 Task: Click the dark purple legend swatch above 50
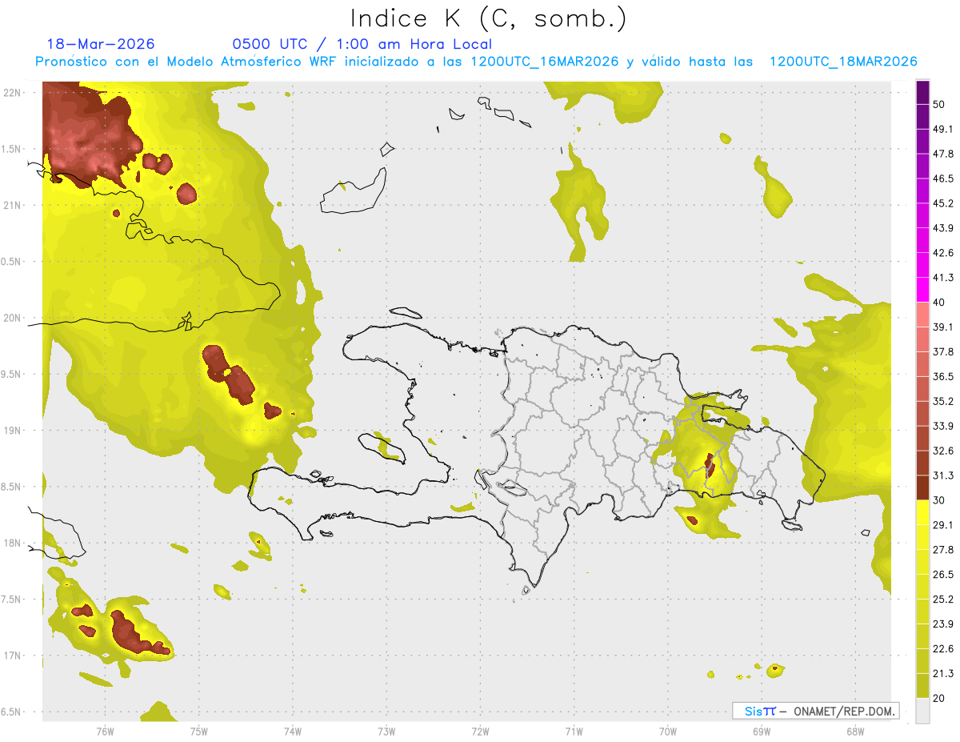[923, 93]
